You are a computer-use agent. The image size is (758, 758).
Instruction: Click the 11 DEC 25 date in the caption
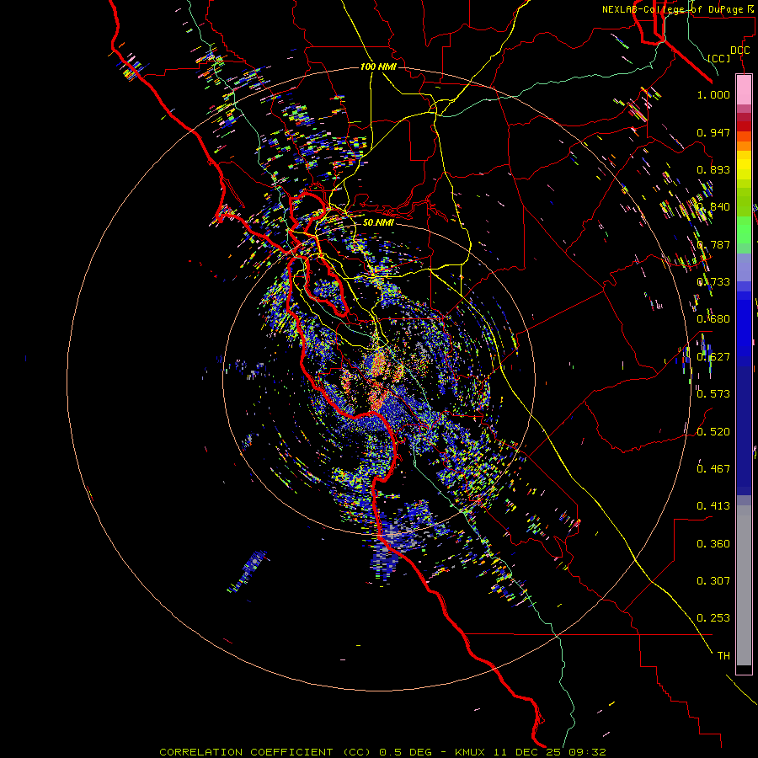[529, 752]
